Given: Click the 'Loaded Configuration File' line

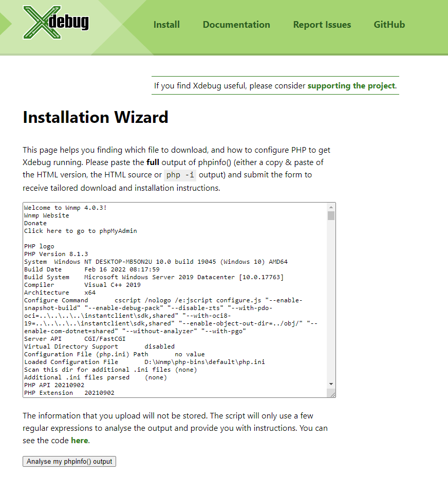Looking at the screenshot, I should tap(144, 362).
